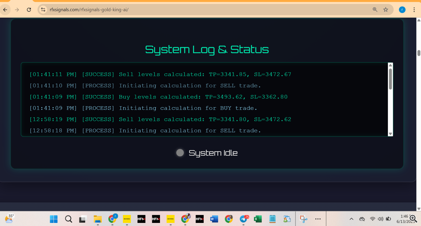Click the address bar URL field
Screen dimensions: 421x226
coord(196,10)
